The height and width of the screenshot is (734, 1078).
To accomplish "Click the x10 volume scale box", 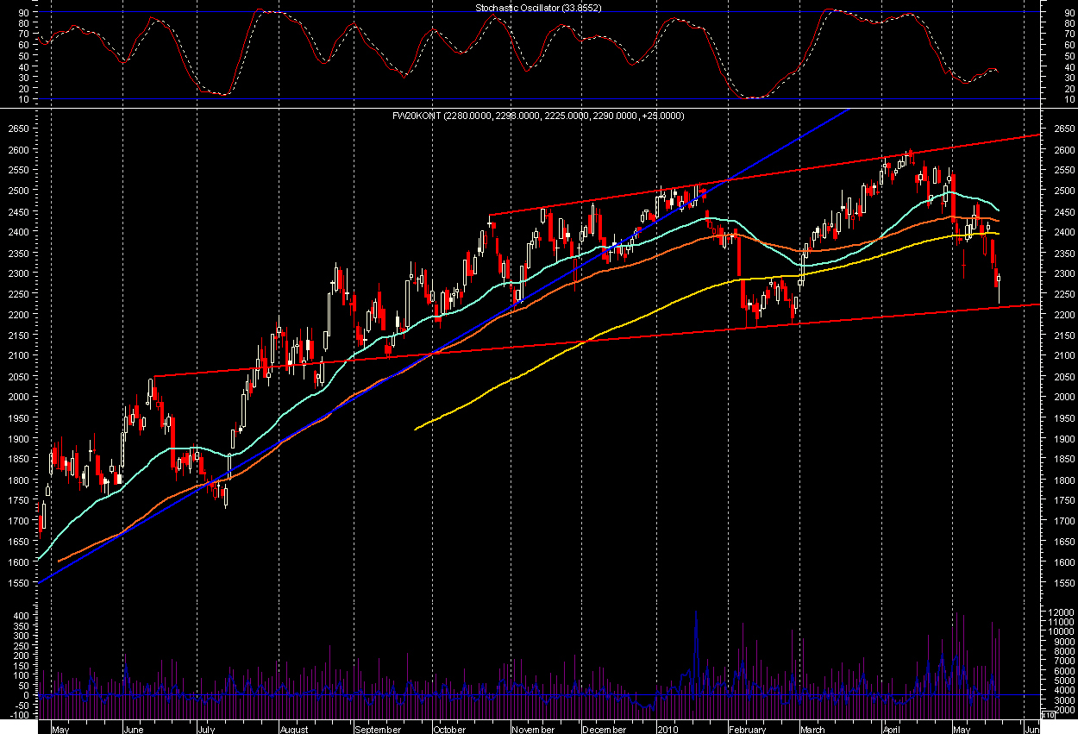I will click(1049, 714).
